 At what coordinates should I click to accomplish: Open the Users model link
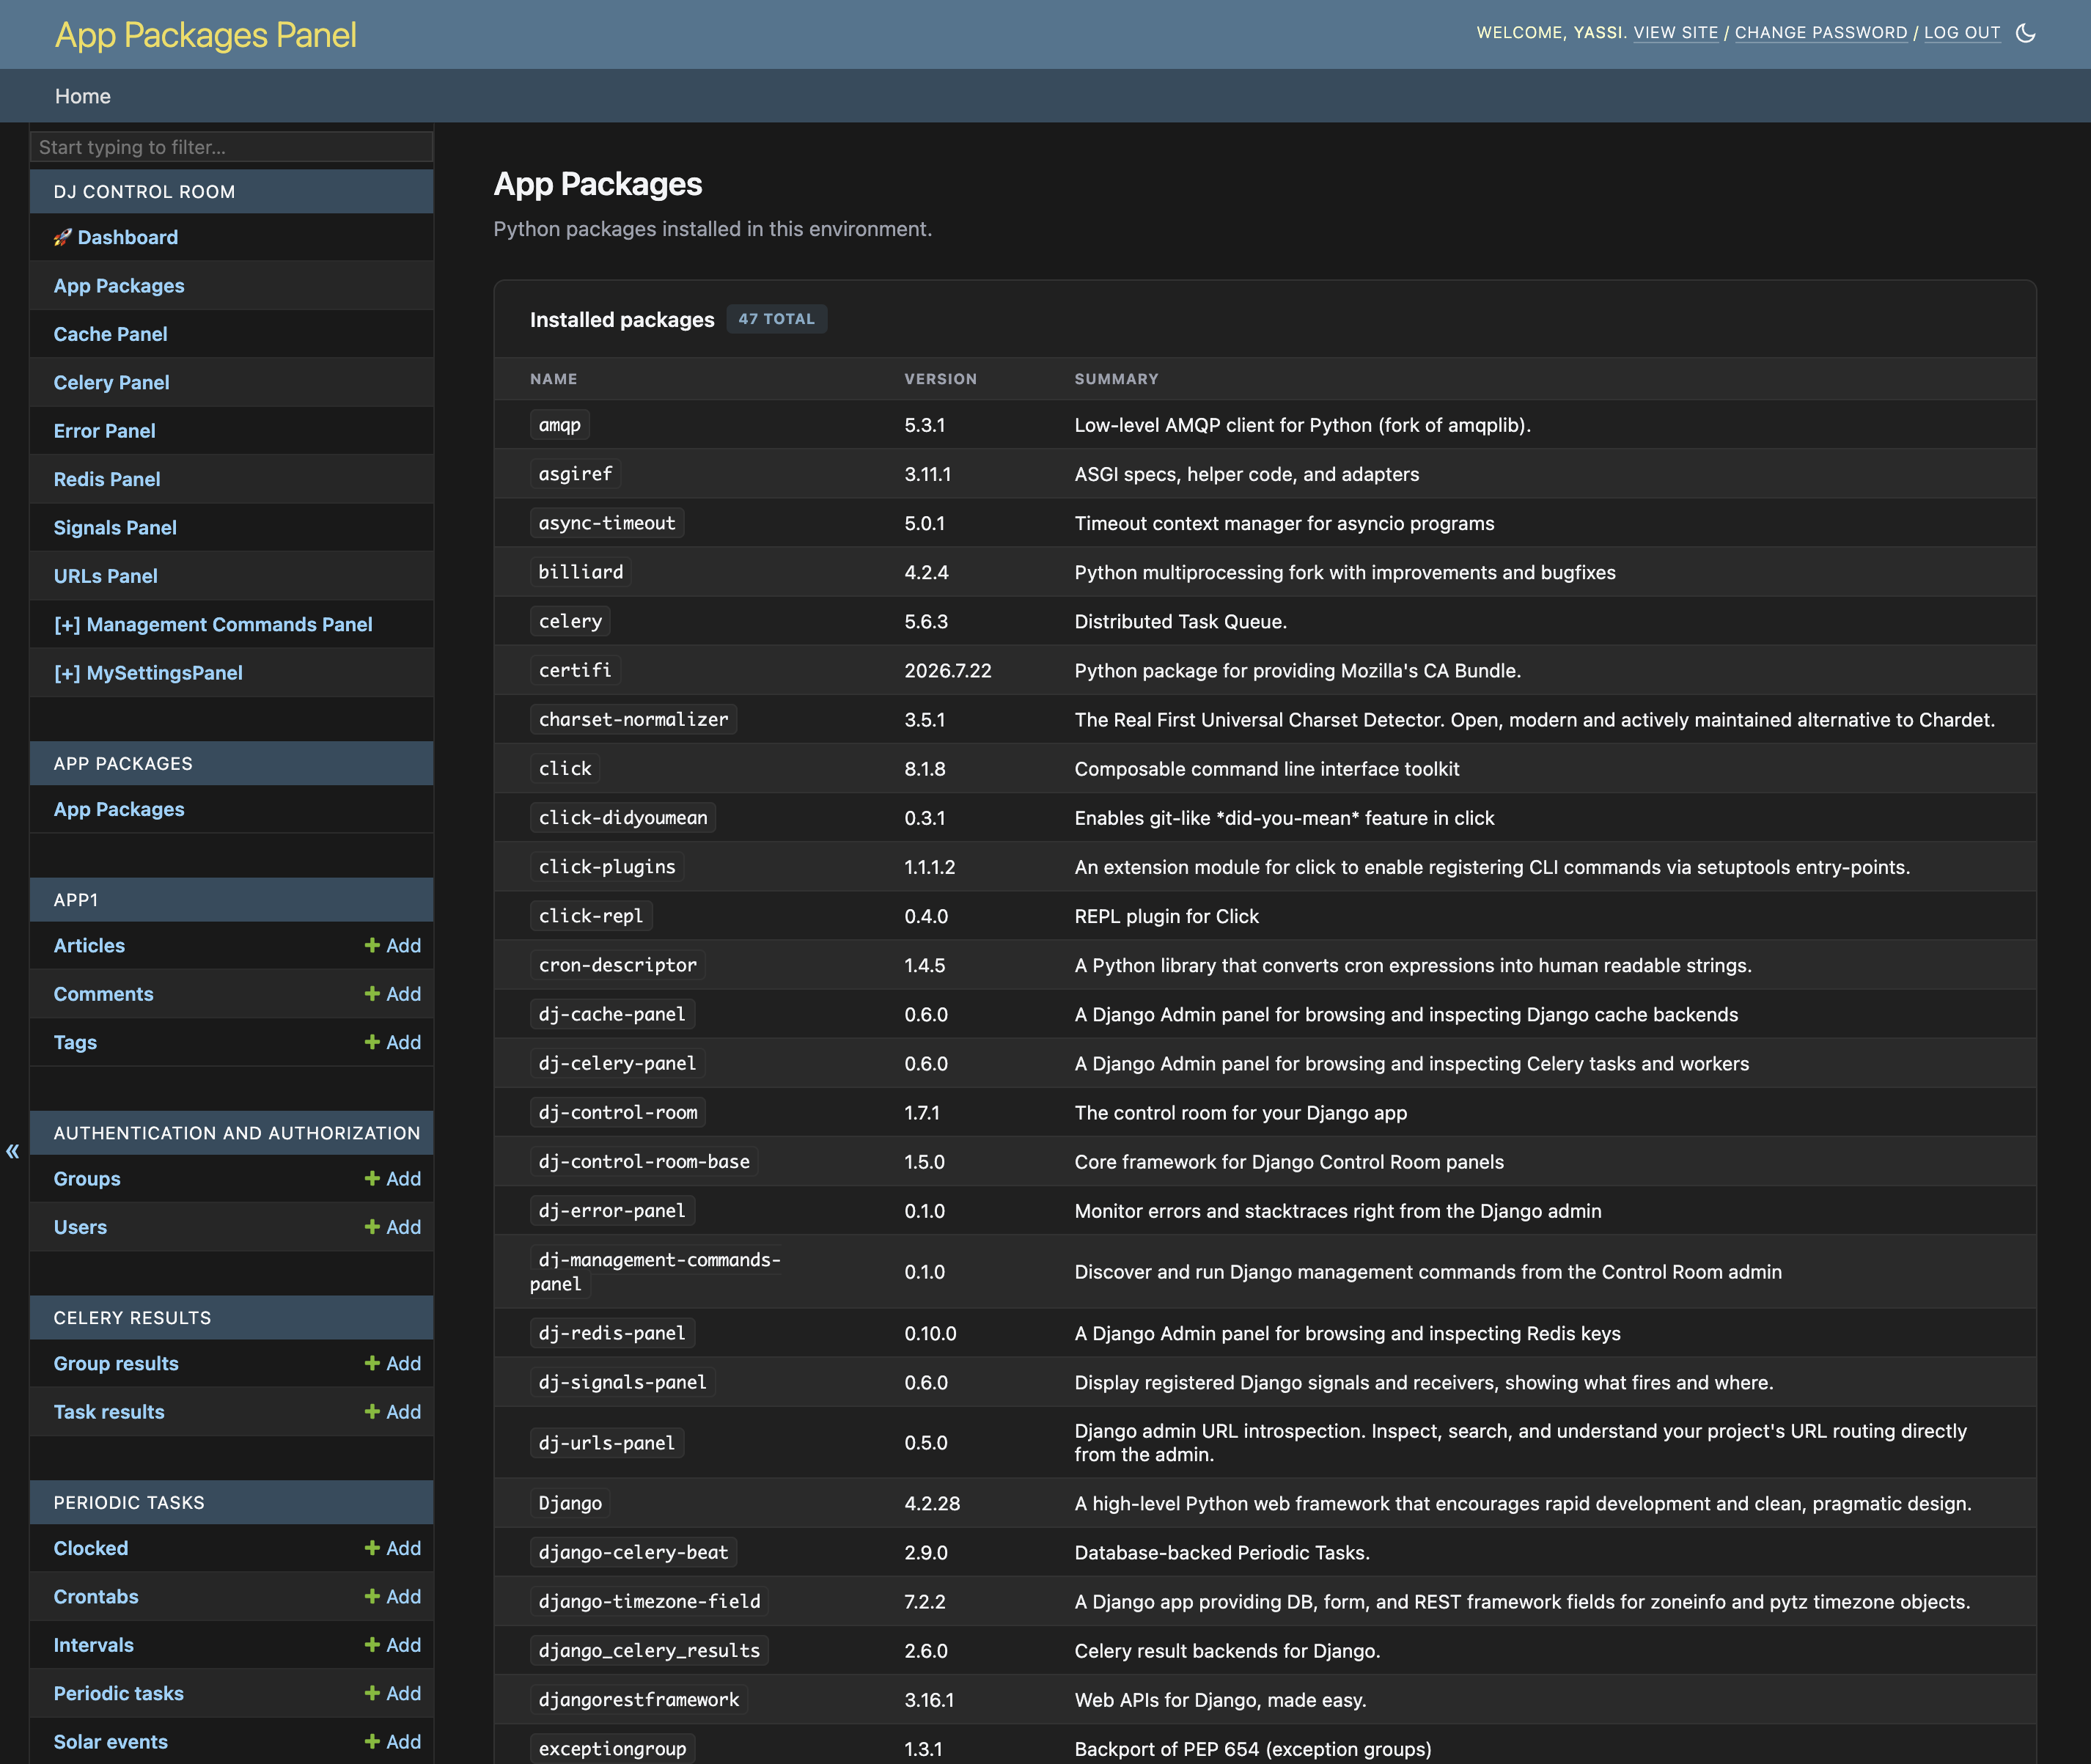point(80,1227)
